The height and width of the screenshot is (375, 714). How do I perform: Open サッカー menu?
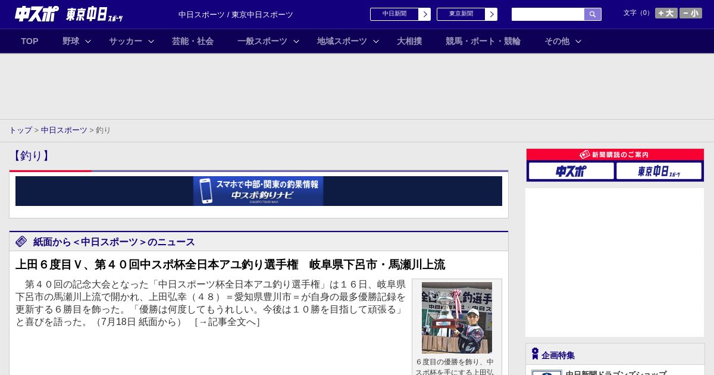(126, 41)
